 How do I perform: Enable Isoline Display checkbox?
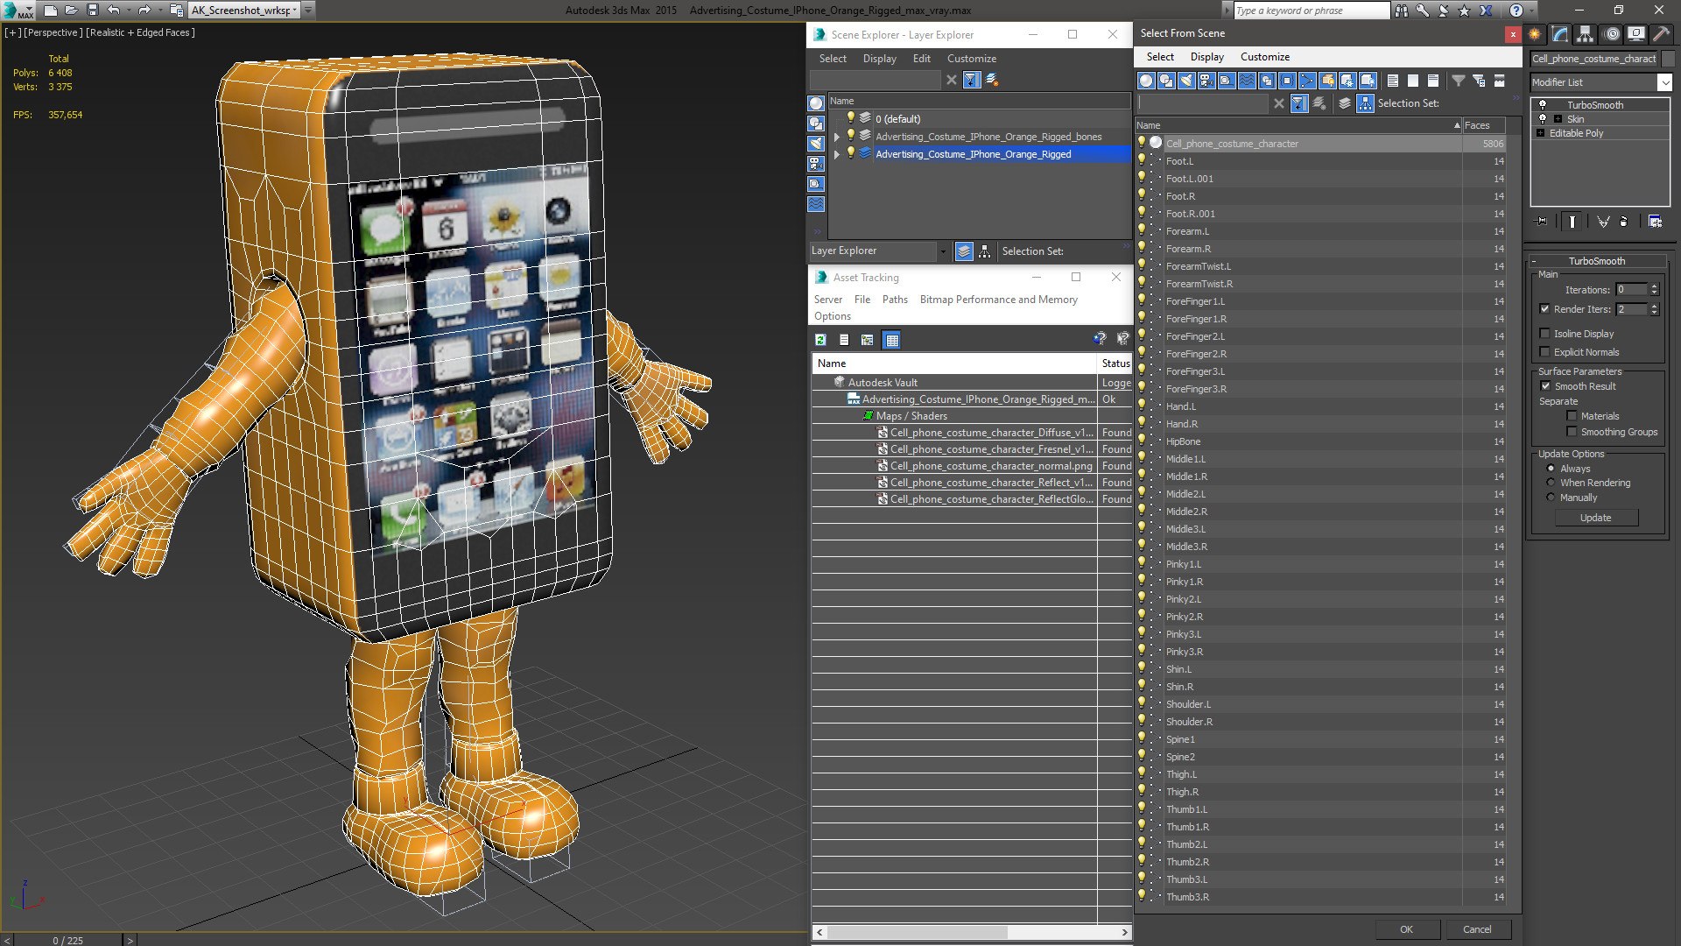click(1544, 334)
